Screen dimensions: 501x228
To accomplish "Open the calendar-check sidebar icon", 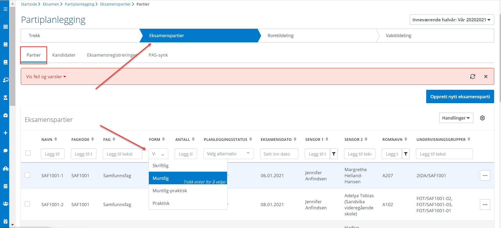I will pyautogui.click(x=5, y=221).
